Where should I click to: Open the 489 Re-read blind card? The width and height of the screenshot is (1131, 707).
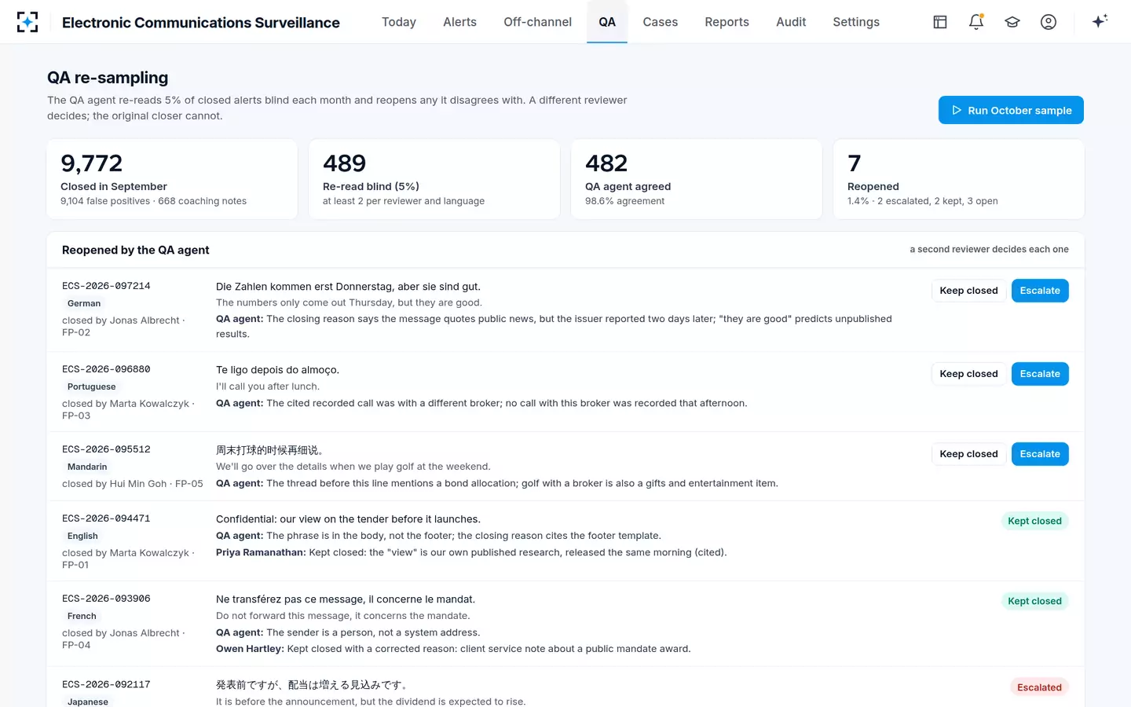(434, 179)
